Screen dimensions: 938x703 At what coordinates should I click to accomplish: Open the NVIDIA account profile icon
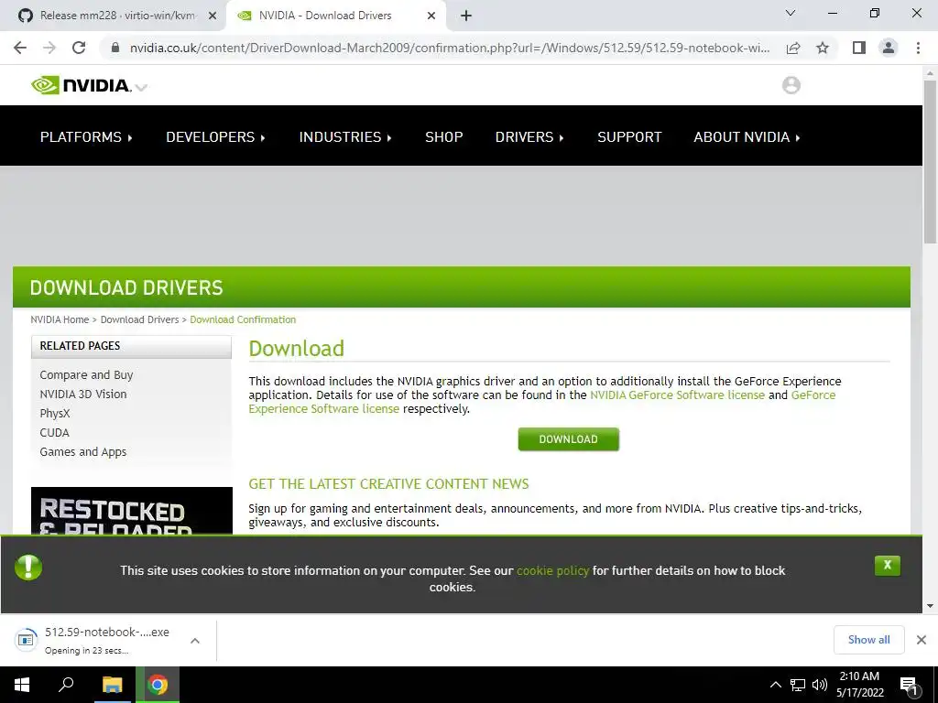pyautogui.click(x=791, y=85)
